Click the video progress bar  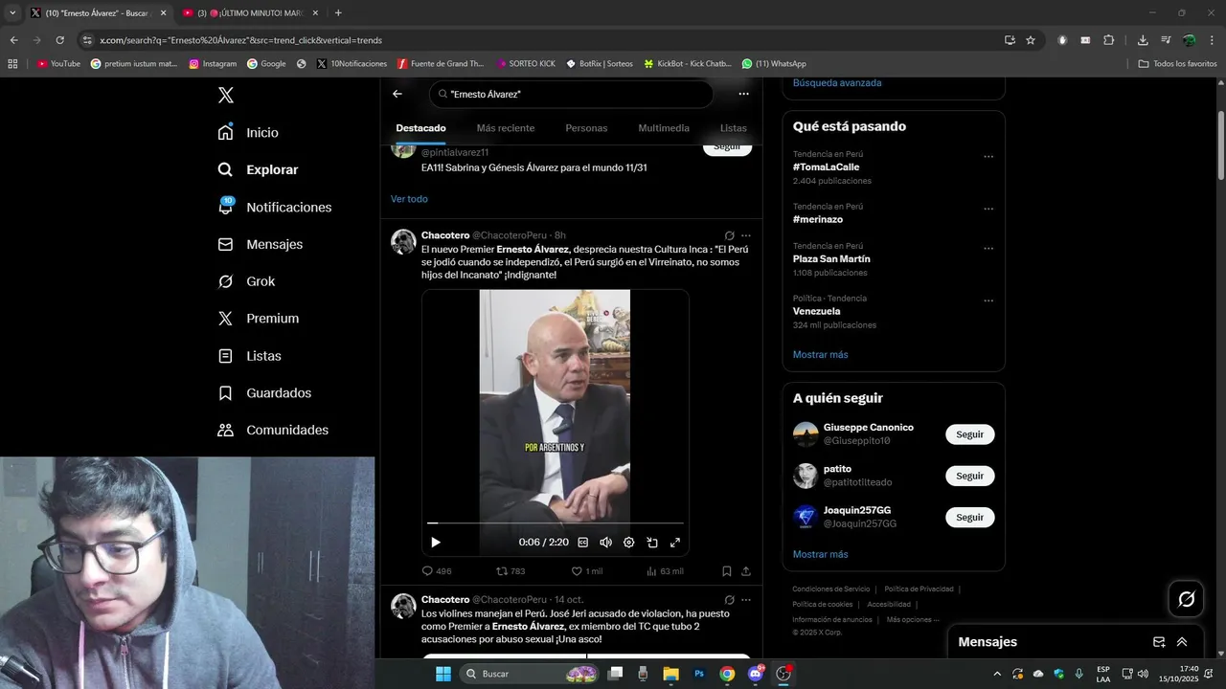tap(556, 523)
